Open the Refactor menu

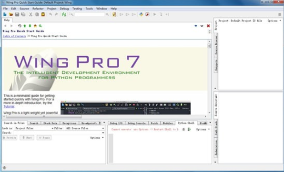pyautogui.click(x=38, y=9)
